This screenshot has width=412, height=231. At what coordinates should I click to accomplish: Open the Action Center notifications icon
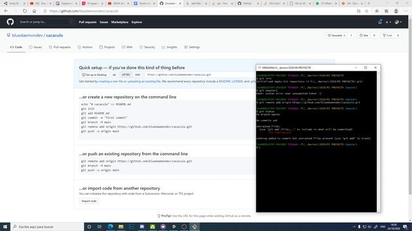click(405, 227)
